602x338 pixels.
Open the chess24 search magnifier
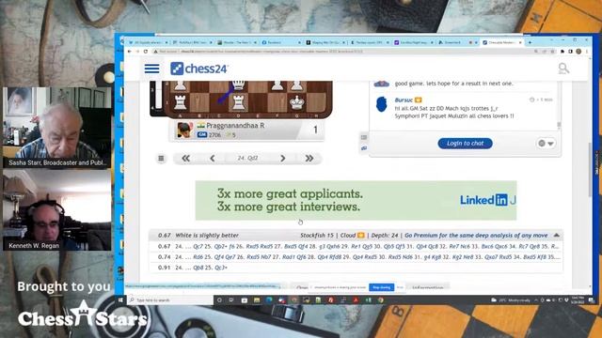click(563, 69)
